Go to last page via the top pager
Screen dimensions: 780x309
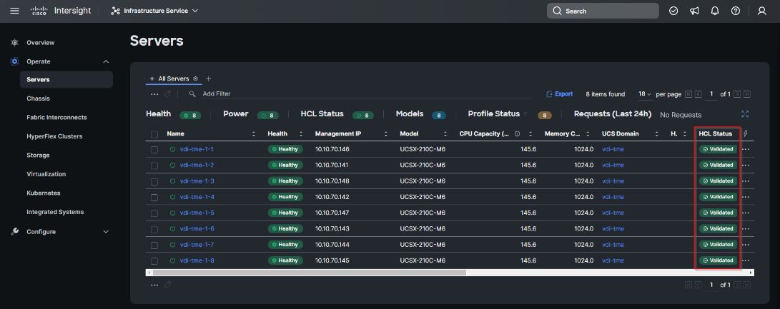coord(746,94)
